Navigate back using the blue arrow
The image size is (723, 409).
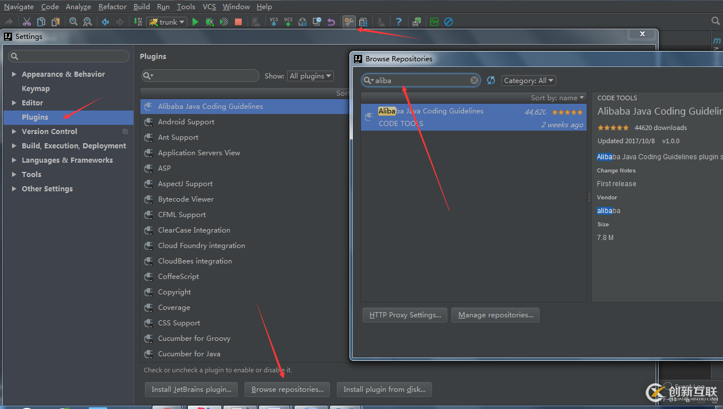[105, 22]
